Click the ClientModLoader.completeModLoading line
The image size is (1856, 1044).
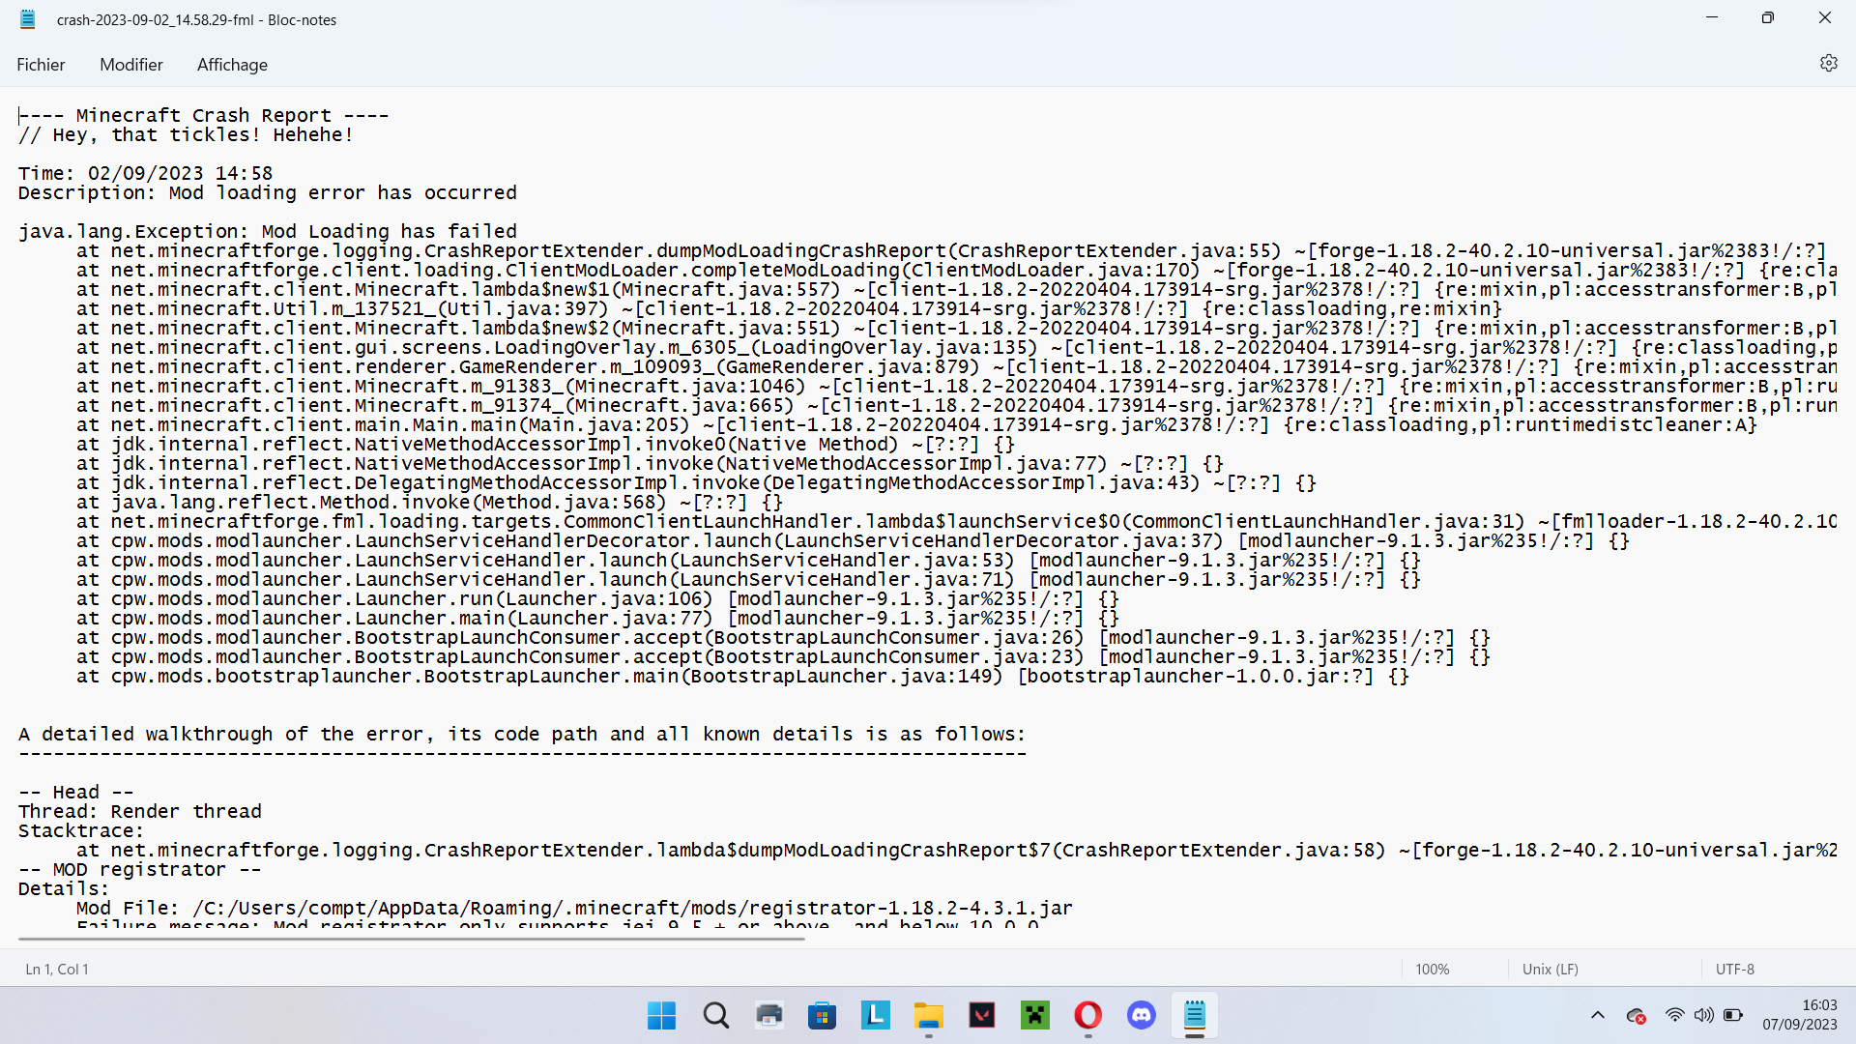(956, 271)
